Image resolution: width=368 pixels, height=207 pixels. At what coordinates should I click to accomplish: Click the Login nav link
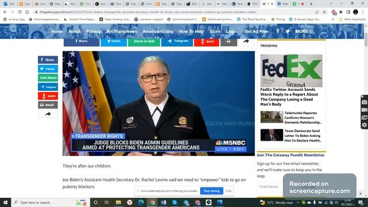coord(231,32)
